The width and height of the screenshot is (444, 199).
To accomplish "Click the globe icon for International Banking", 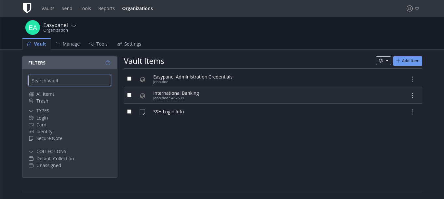I will click(142, 95).
